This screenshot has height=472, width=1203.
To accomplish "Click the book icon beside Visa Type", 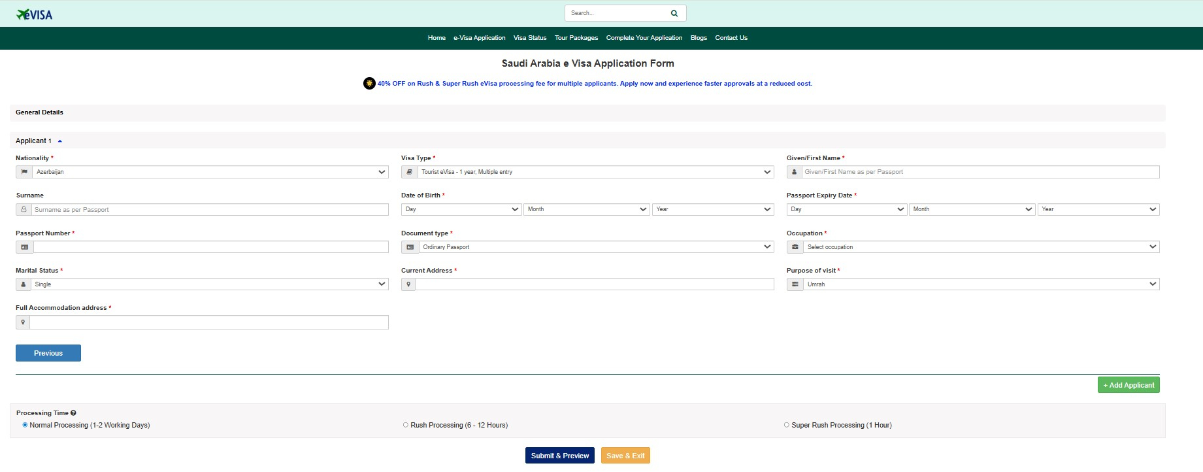I will pos(409,172).
